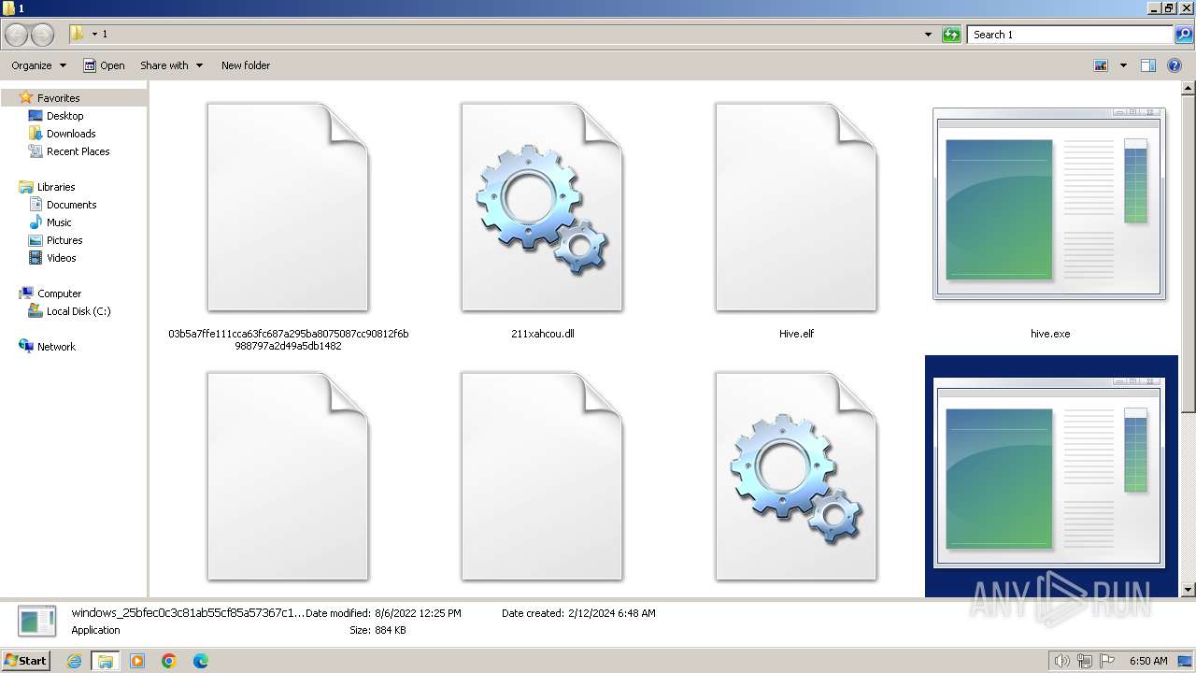Type in the Search 1 field
Viewport: 1196px width, 673px height.
[x=1070, y=35]
